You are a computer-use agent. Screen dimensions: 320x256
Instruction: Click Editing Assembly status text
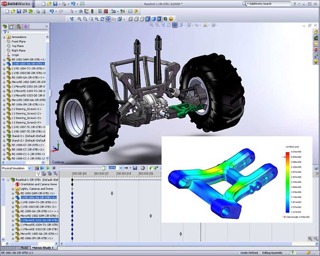[x=272, y=253]
